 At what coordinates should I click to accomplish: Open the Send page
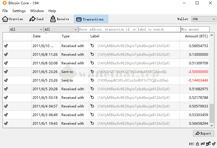pyautogui.click(x=37, y=19)
